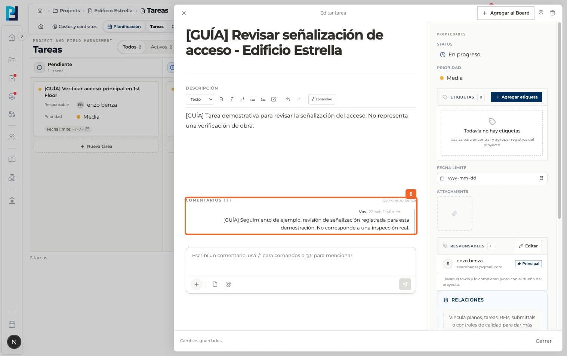Click the Cerrar button at bottom

click(x=543, y=341)
